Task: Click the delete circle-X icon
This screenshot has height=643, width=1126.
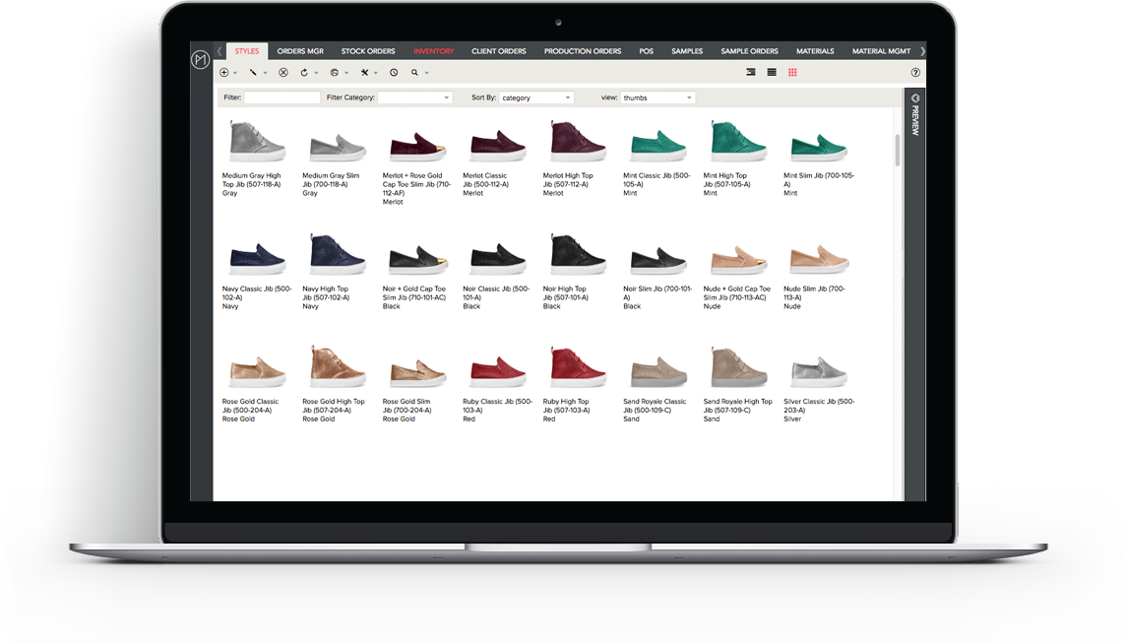Action: (283, 73)
